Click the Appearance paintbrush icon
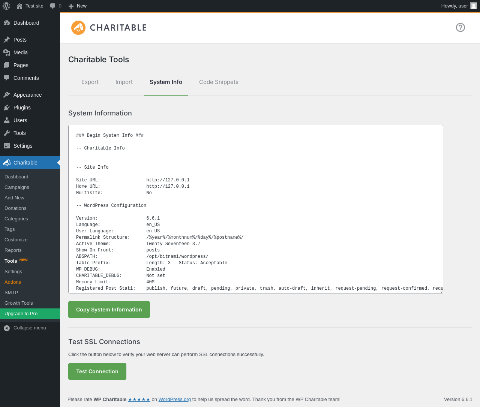The height and width of the screenshot is (407, 480). point(7,95)
